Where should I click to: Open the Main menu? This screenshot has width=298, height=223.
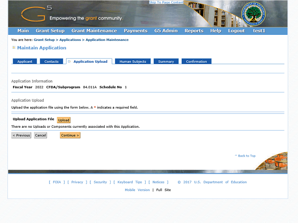click(23, 31)
